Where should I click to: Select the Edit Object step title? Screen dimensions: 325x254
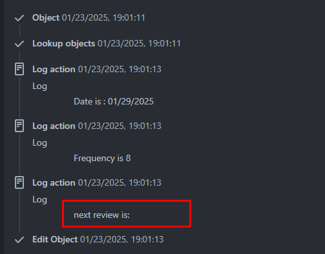pyautogui.click(x=55, y=239)
